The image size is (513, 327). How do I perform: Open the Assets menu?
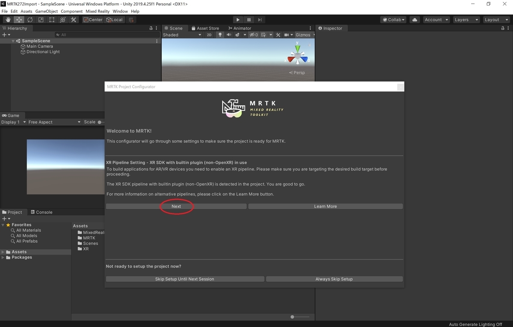tap(26, 11)
